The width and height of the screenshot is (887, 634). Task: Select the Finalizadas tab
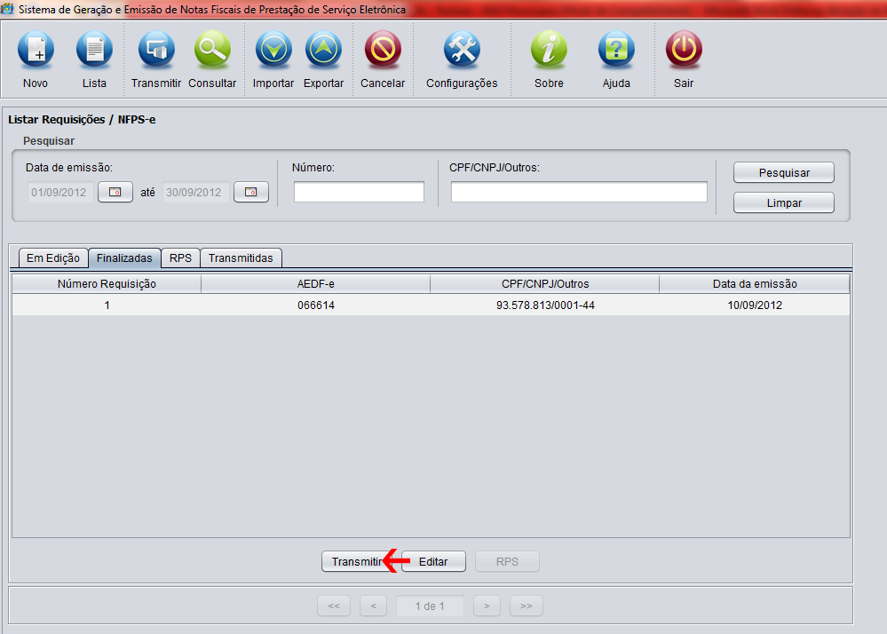coord(124,258)
